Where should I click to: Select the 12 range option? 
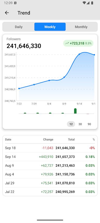point(71,124)
